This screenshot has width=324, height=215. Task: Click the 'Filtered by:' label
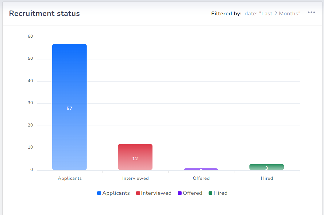226,13
